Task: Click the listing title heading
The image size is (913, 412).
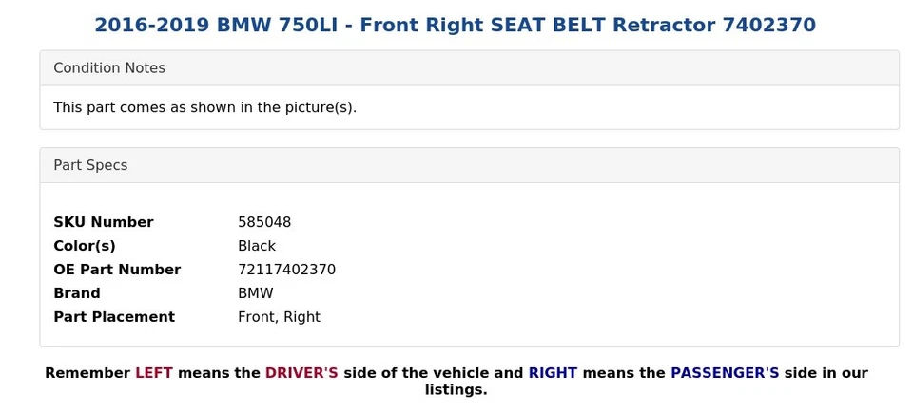Action: click(x=455, y=26)
